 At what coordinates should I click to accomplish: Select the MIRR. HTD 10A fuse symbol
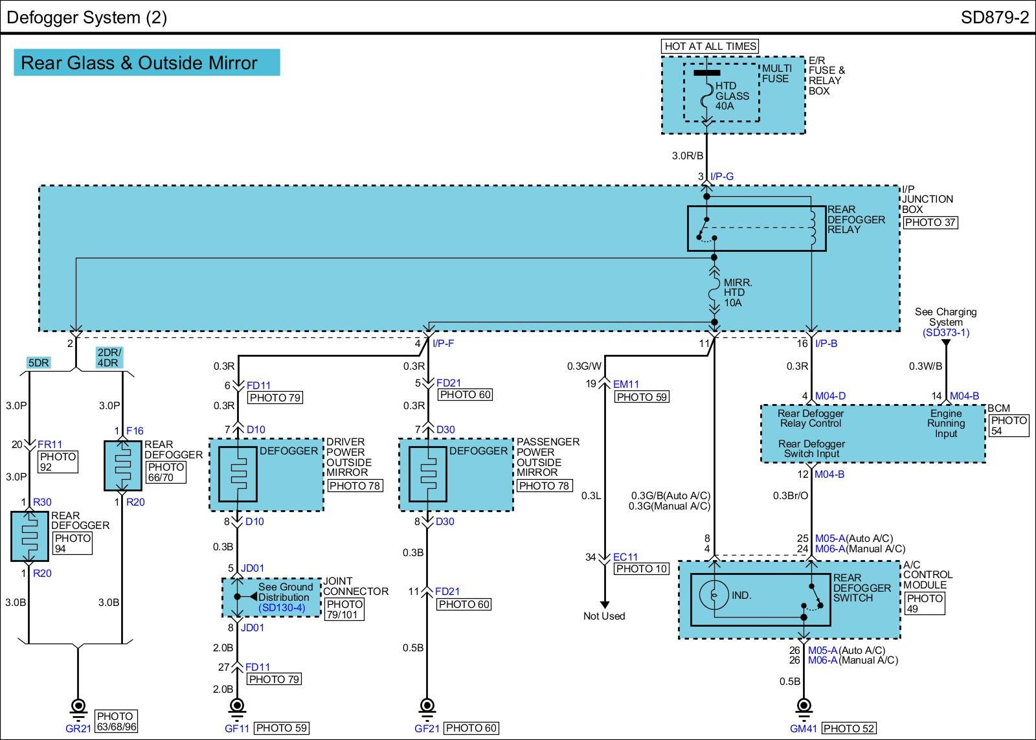(x=714, y=293)
